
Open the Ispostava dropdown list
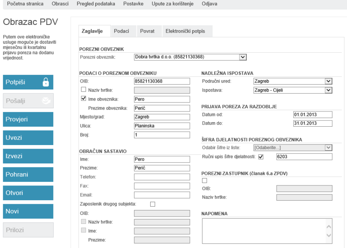[328, 90]
